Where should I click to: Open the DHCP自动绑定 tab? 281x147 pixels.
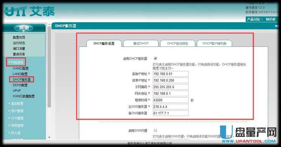click(177, 43)
